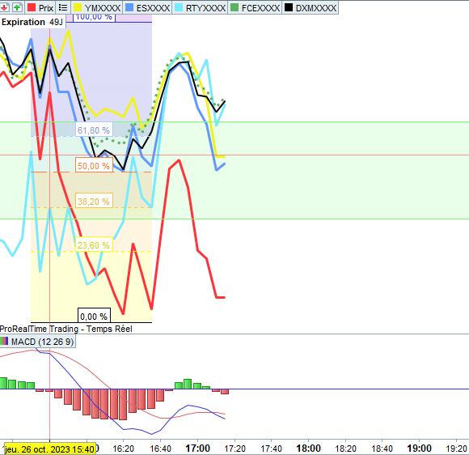Click the 18:40 time axis label

382,449
